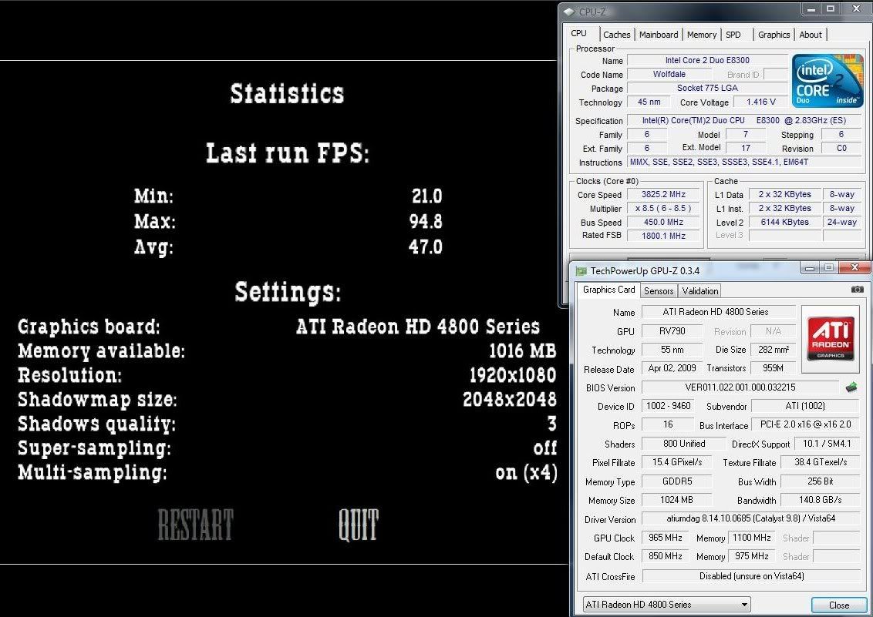The image size is (873, 617).
Task: Click the green BIOS save chip icon
Action: coord(851,387)
